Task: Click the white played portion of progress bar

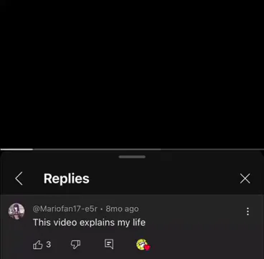Action: click(16, 149)
